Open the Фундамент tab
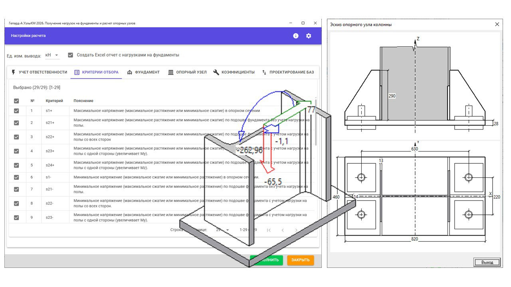 click(143, 72)
